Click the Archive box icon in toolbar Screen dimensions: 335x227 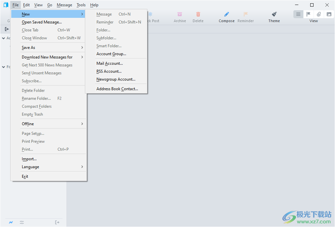point(180,14)
